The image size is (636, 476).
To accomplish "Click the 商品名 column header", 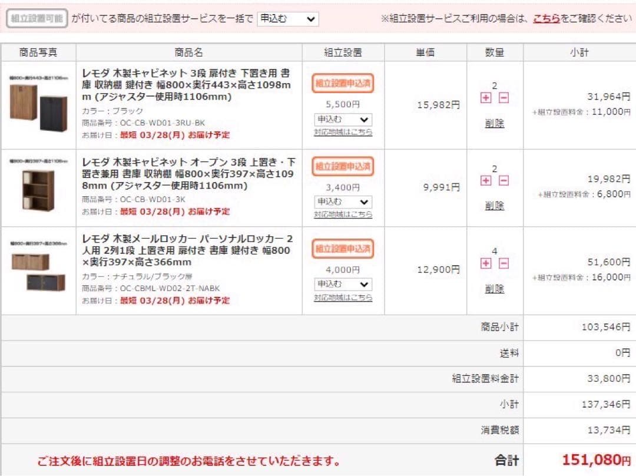I will coord(188,52).
